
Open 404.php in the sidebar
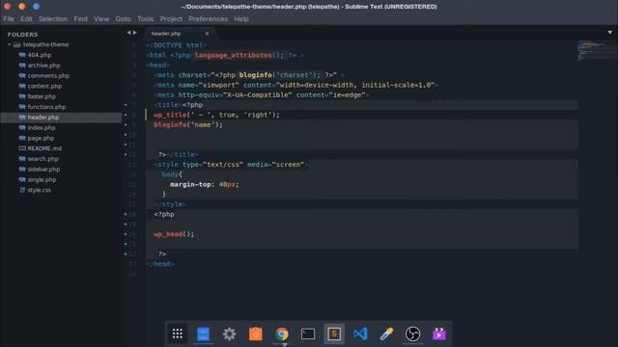pos(40,55)
